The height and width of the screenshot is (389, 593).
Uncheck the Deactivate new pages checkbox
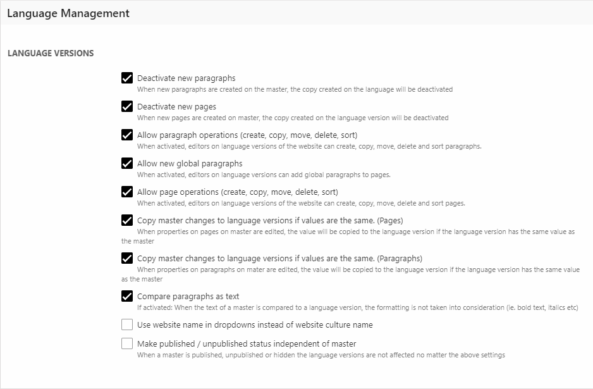tap(127, 106)
